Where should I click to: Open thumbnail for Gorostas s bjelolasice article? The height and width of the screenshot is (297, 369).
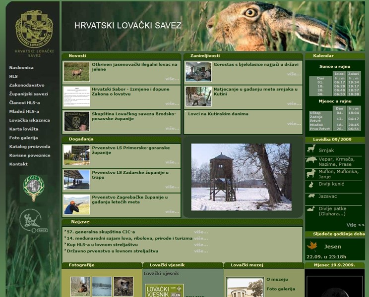(198, 72)
